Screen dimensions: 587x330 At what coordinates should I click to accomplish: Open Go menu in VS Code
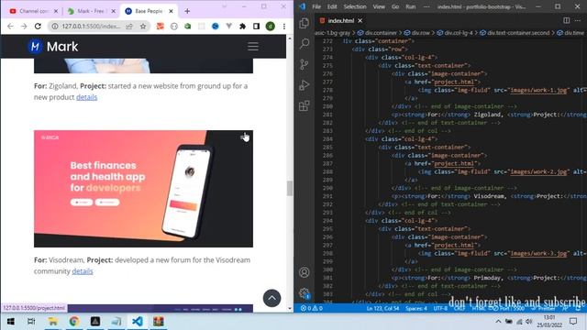(x=395, y=6)
